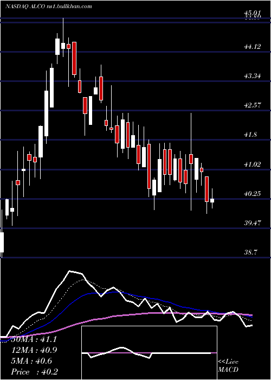Select the 38.7 price axis label

pyautogui.click(x=250, y=252)
